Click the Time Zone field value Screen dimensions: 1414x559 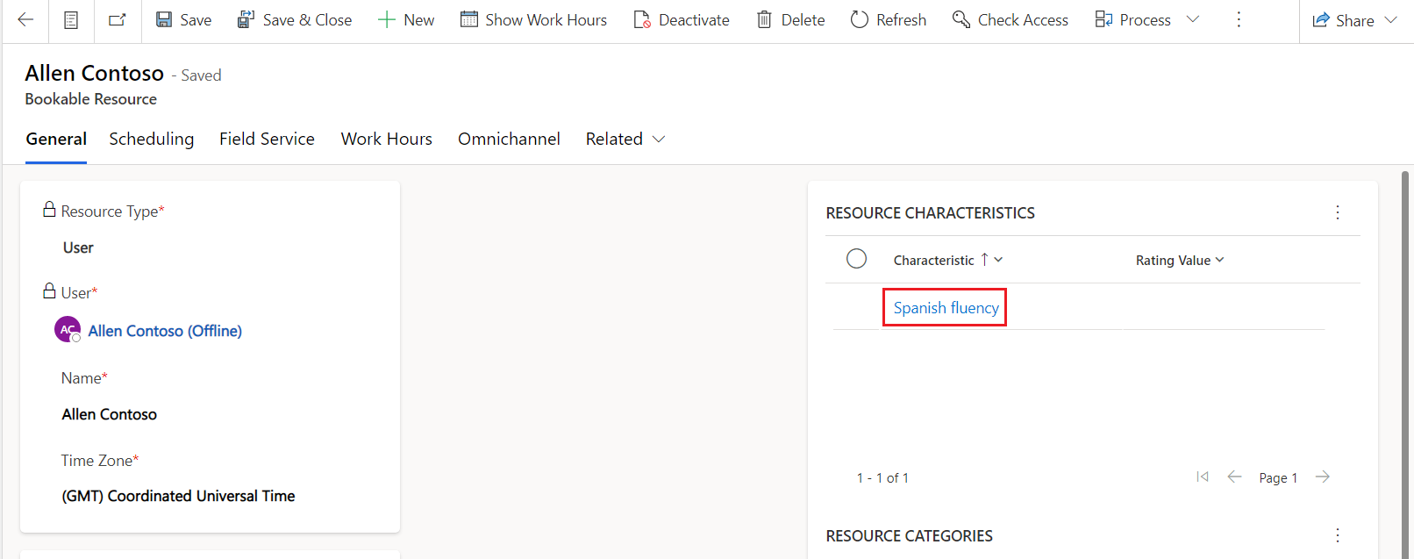click(x=178, y=496)
